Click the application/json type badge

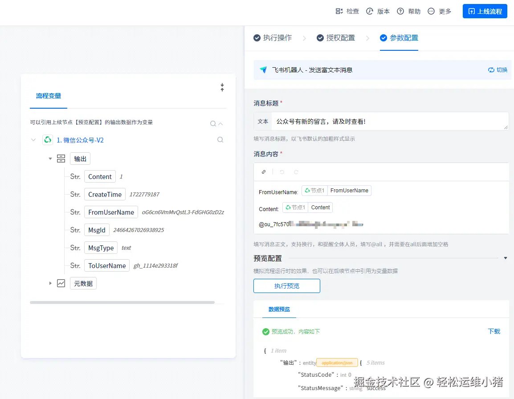[x=337, y=362]
